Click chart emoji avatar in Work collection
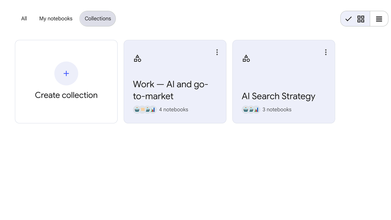Image resolution: width=391 pixels, height=220 pixels. point(153,109)
